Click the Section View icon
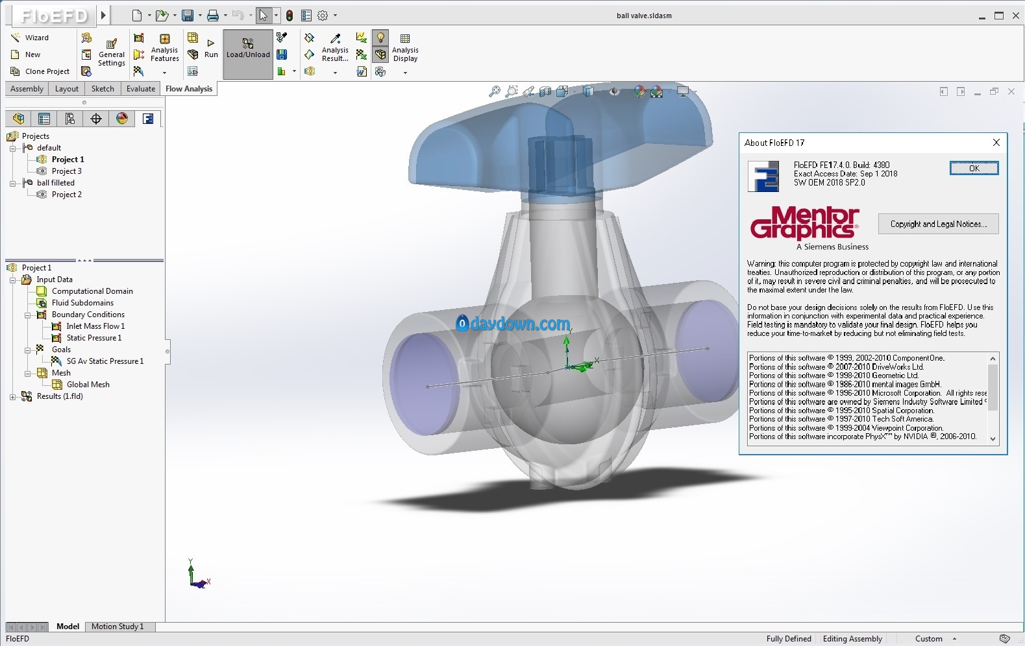Screen dimensions: 1025x646 (545, 91)
